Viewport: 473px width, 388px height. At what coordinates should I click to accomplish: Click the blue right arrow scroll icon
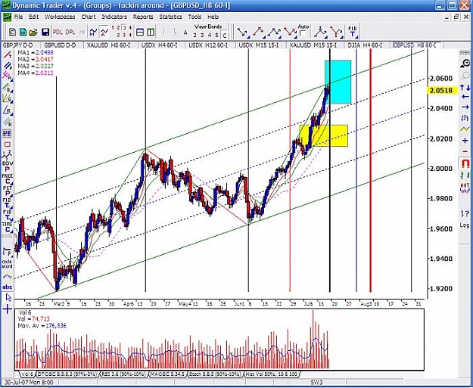(x=465, y=107)
